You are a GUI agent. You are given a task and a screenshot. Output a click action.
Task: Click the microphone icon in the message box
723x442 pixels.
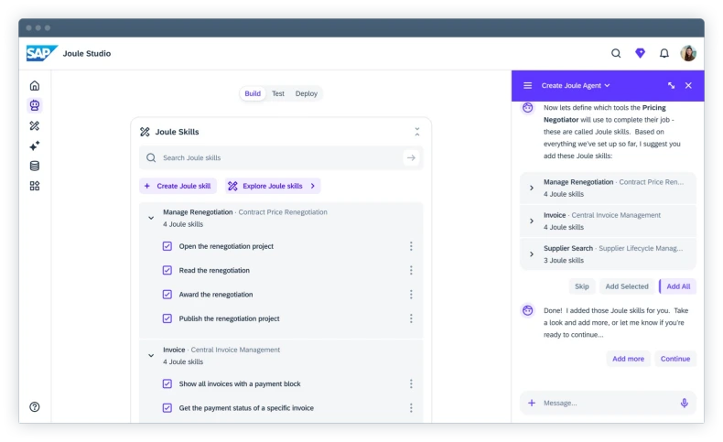tap(685, 403)
